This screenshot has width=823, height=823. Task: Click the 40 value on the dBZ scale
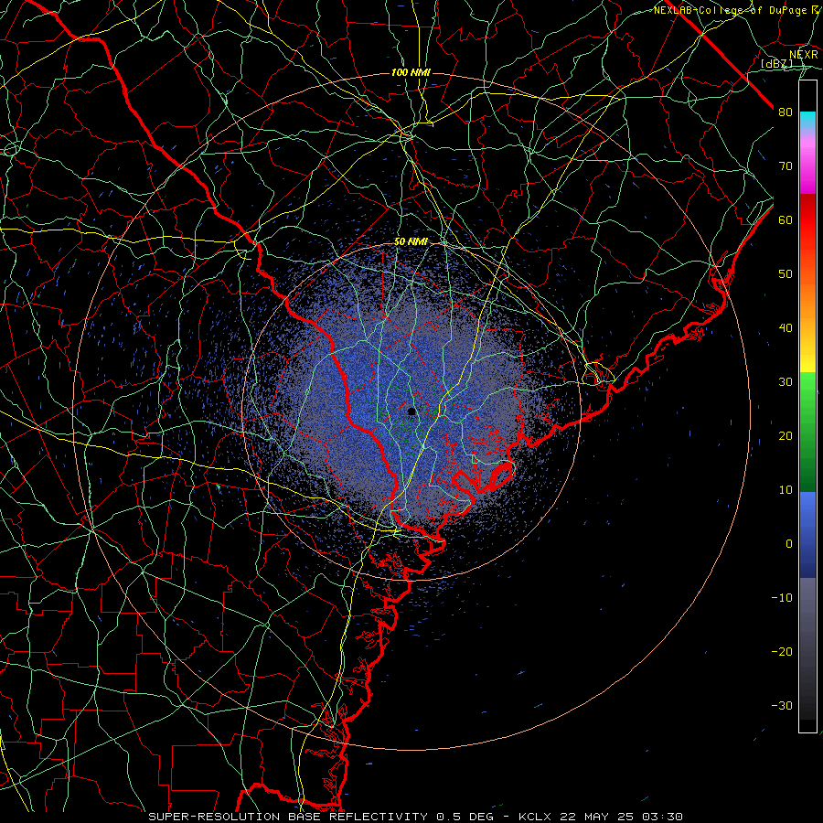(x=786, y=328)
